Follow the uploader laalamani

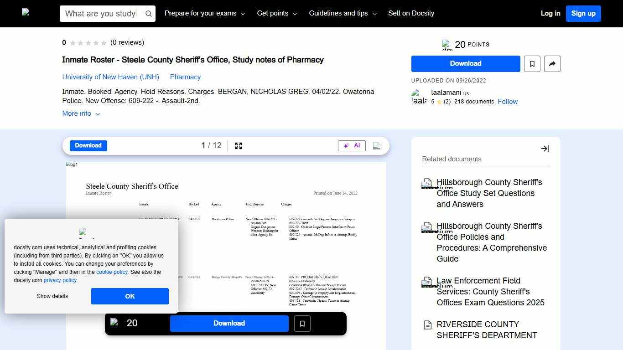(x=508, y=102)
